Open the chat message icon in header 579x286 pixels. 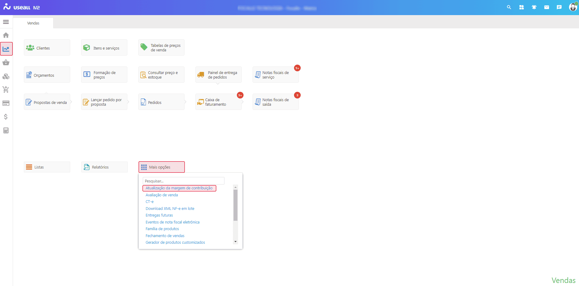coord(559,7)
